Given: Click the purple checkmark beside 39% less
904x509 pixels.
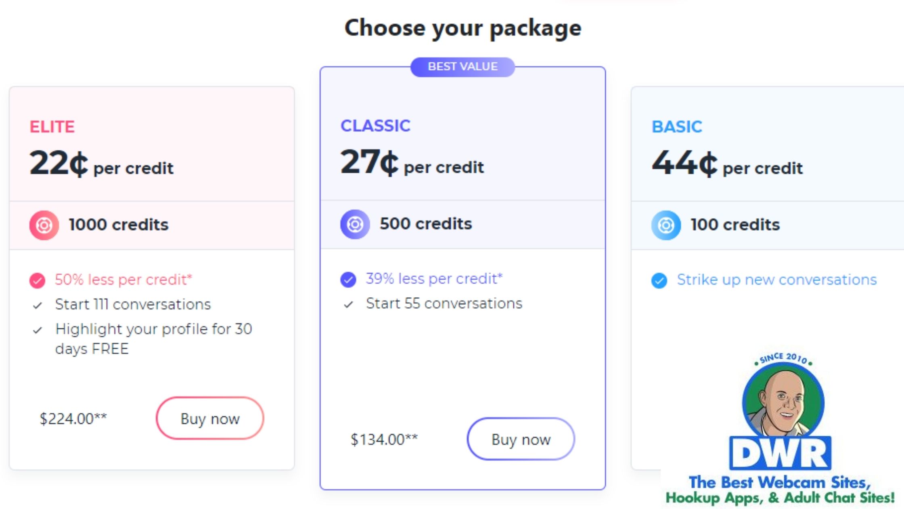Looking at the screenshot, I should tap(348, 280).
